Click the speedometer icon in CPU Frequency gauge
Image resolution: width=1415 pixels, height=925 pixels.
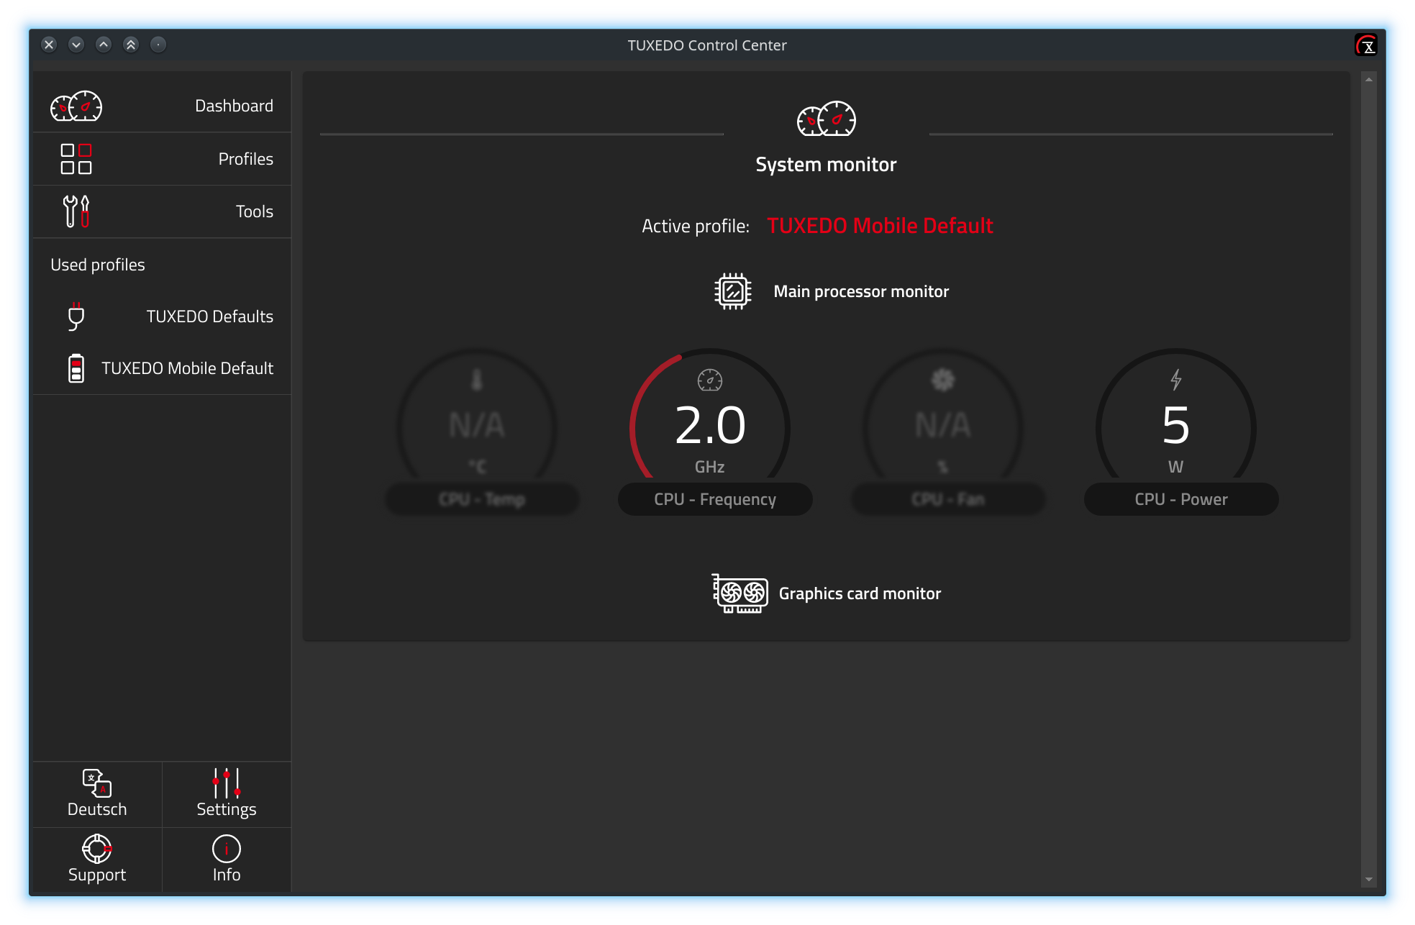[710, 380]
